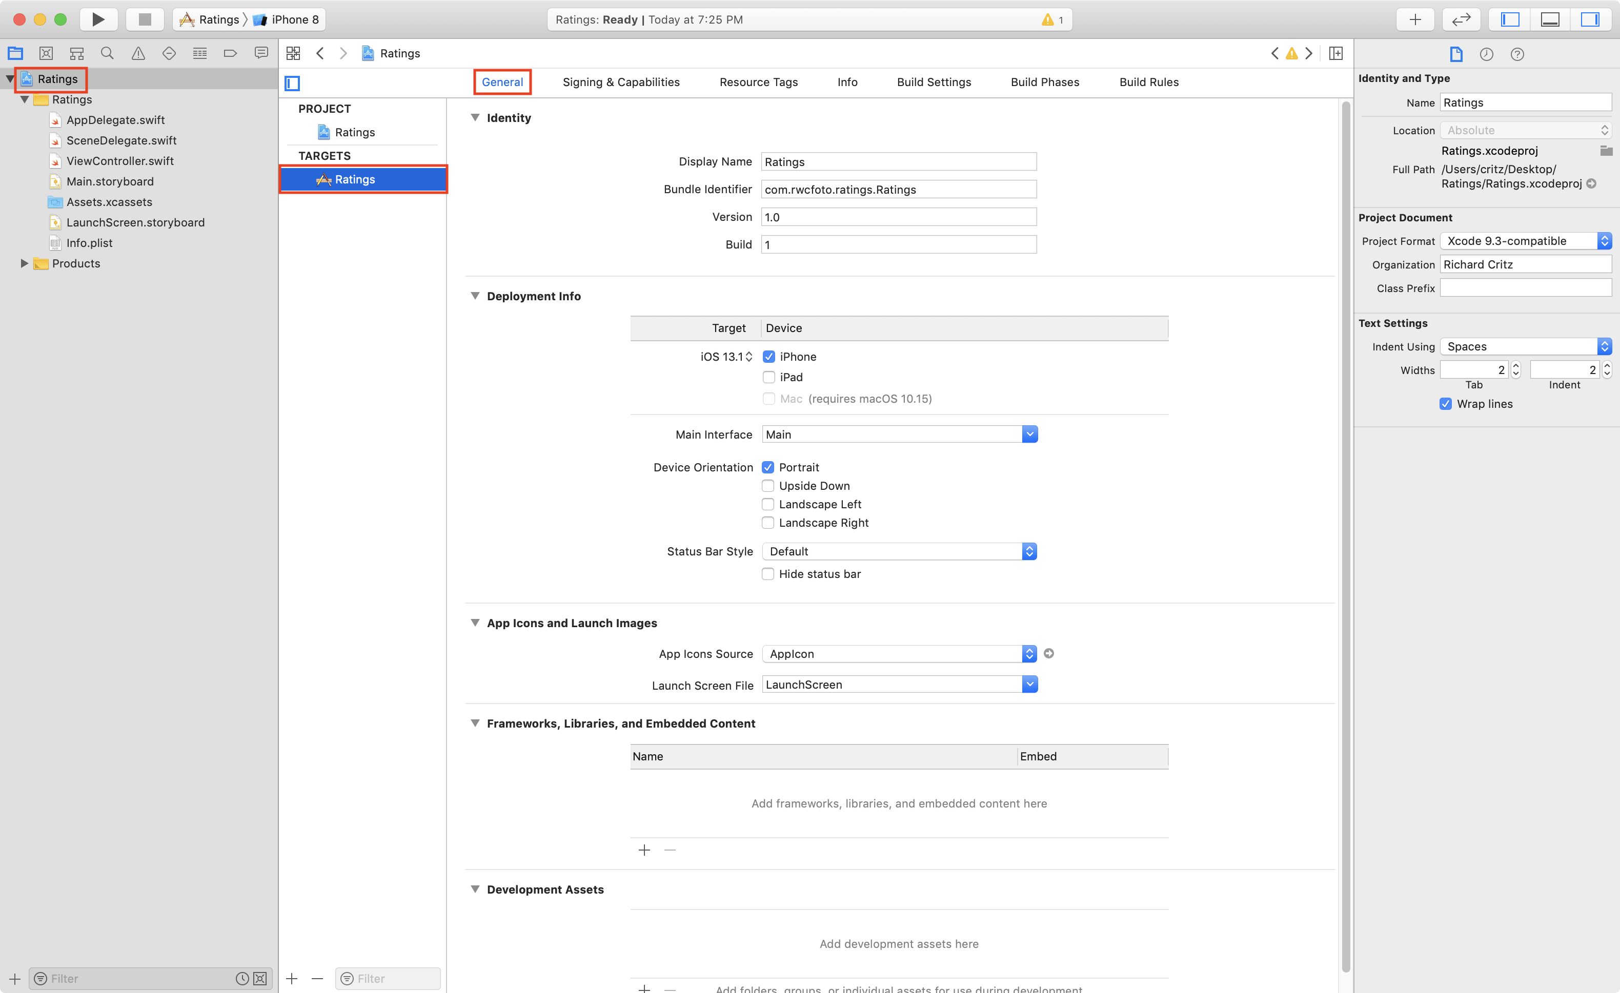This screenshot has width=1620, height=993.
Task: Open the Find navigator magnifier
Action: (x=107, y=53)
